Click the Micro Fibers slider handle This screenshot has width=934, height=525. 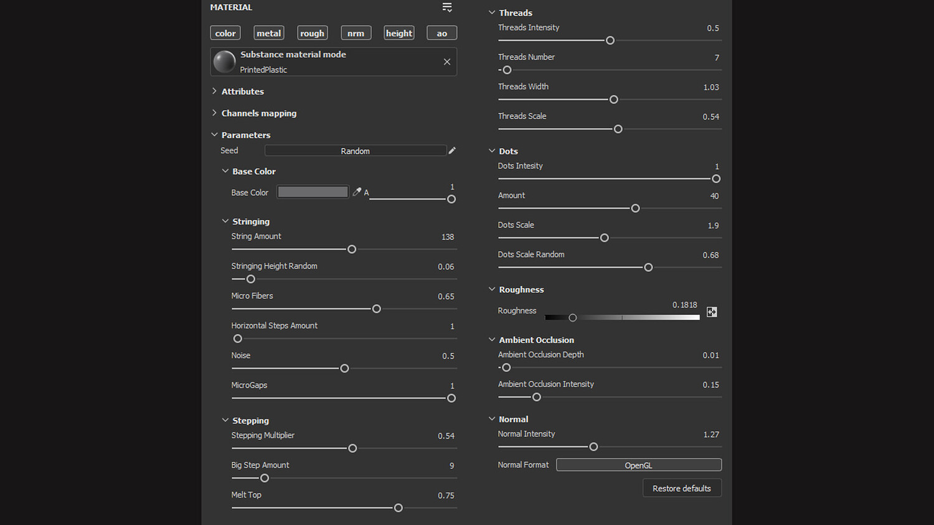click(376, 309)
